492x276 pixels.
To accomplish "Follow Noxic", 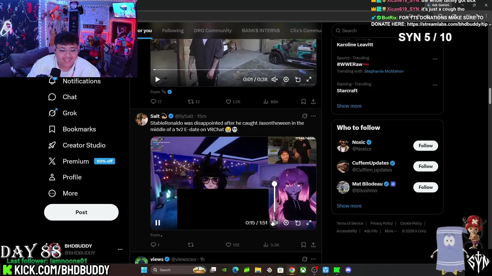I will point(426,146).
